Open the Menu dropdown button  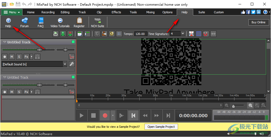point(12,12)
